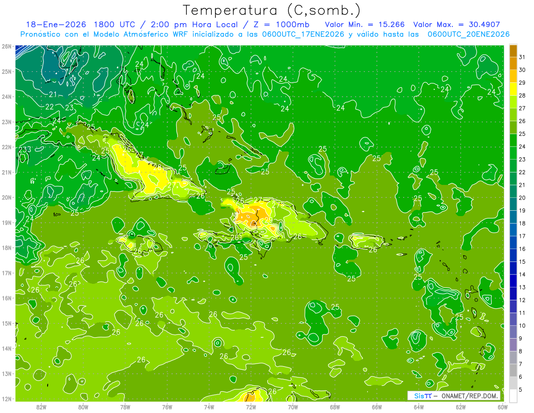Click the "24N" latitude axis label
The height and width of the screenshot is (413, 534).
point(6,97)
